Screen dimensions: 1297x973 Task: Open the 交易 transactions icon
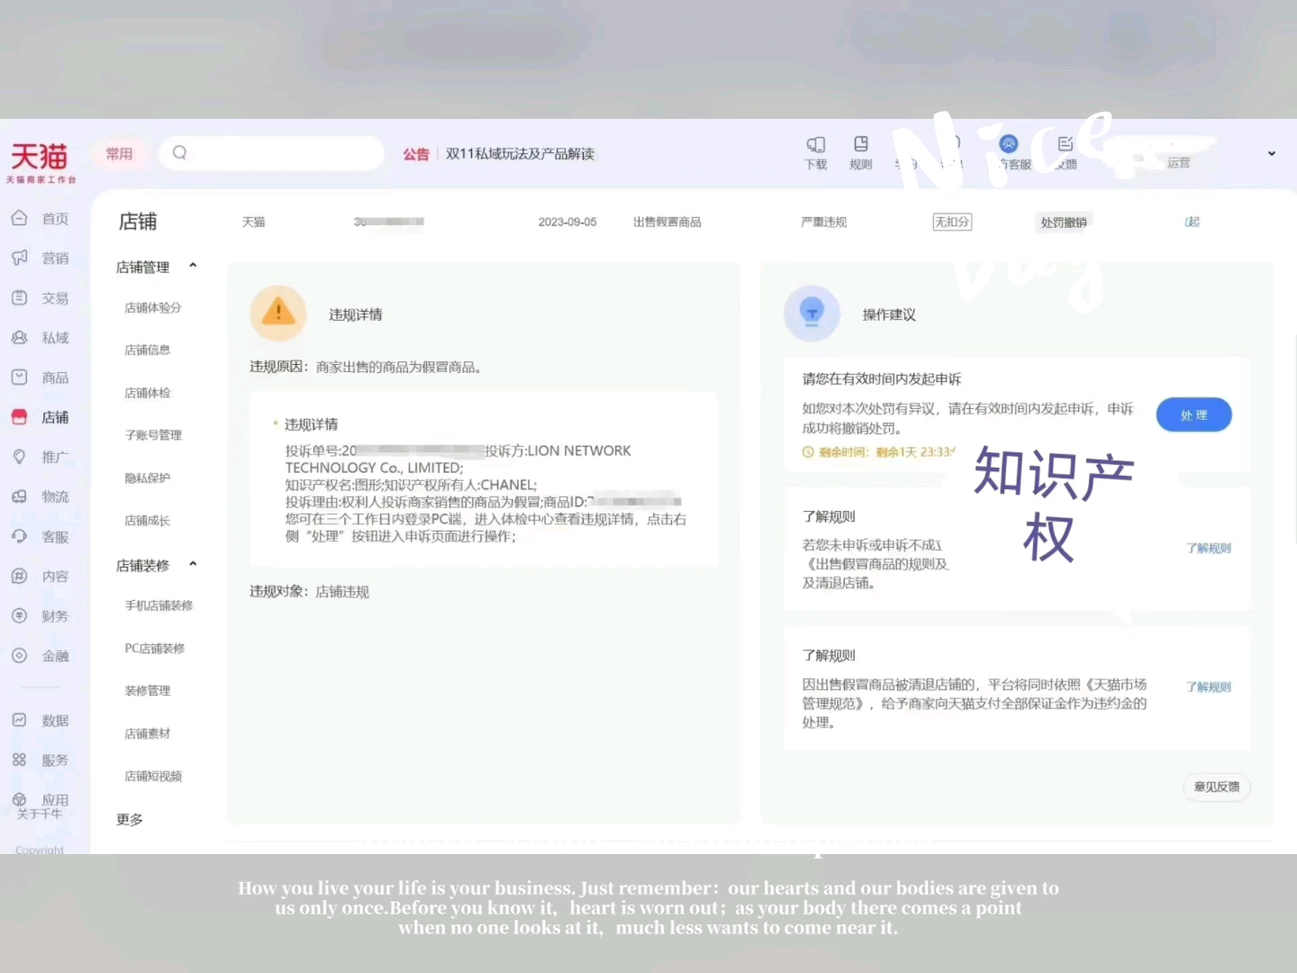click(19, 297)
